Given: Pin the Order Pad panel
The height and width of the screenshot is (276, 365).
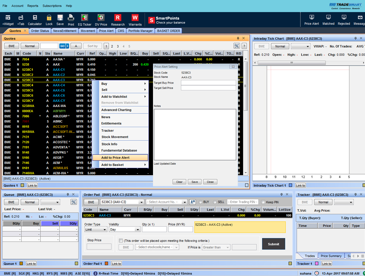Looking at the screenshot, I should (x=282, y=195).
